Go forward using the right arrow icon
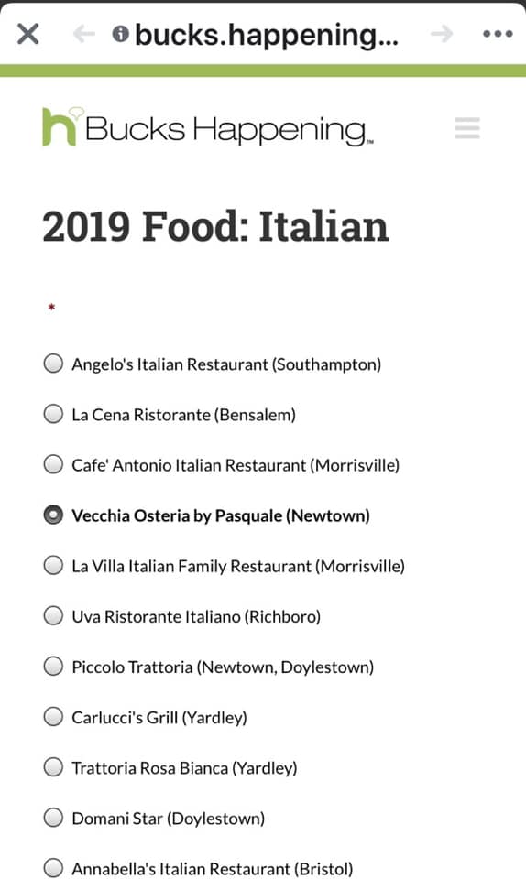This screenshot has width=526, height=879. (442, 34)
